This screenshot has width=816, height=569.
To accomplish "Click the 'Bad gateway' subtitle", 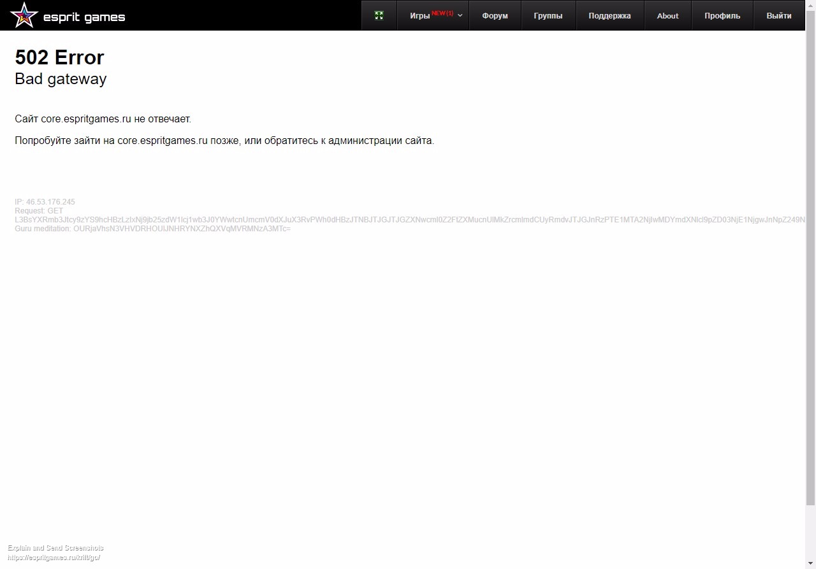I will pyautogui.click(x=61, y=79).
